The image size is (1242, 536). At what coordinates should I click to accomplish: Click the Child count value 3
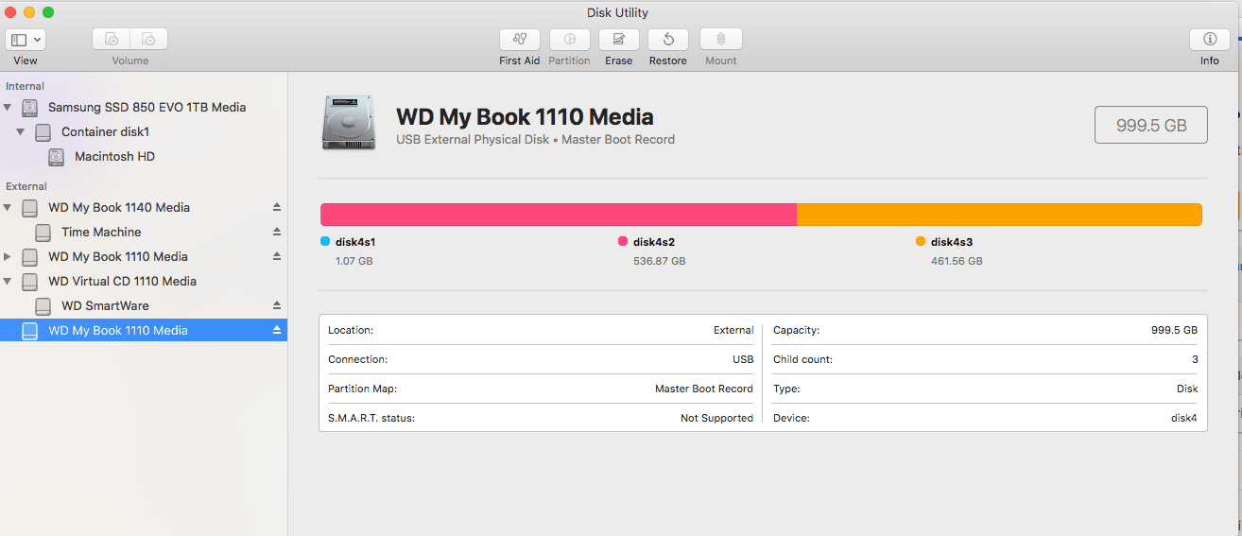pos(1195,359)
